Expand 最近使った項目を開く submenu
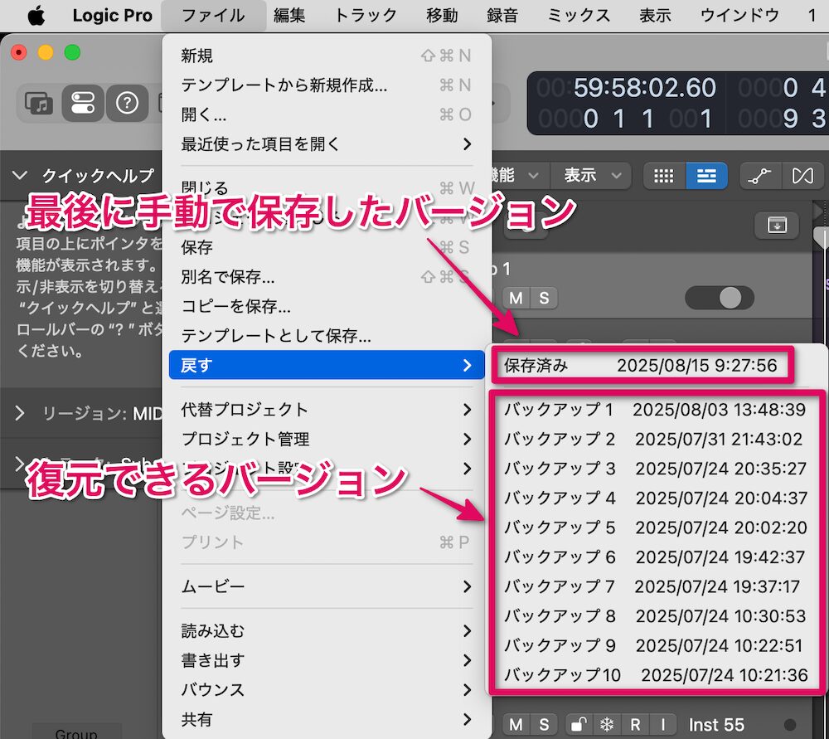 (x=327, y=143)
